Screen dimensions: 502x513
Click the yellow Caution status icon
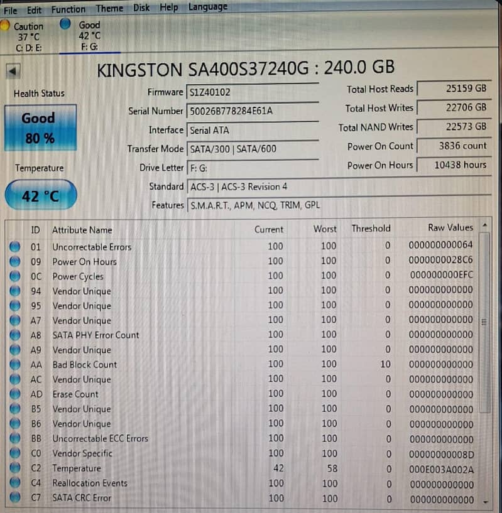pyautogui.click(x=4, y=26)
